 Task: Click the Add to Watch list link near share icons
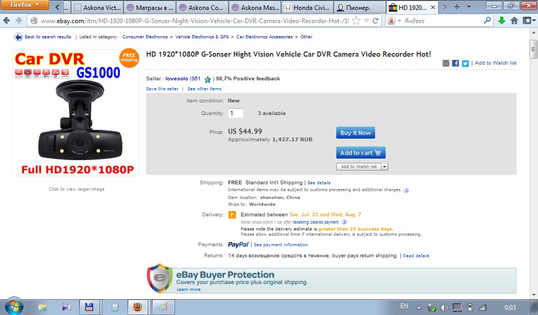tap(496, 62)
